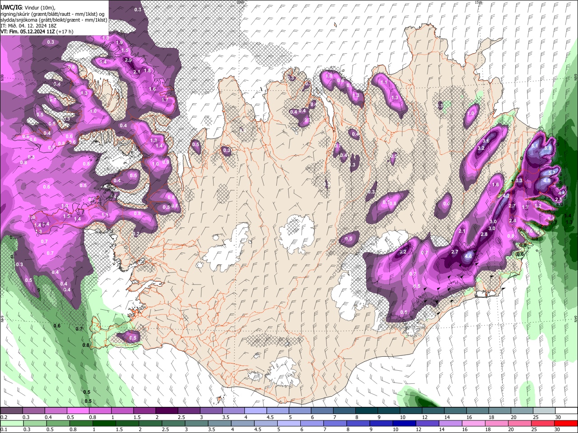Select the darkest purple 2 swatch in upper legend
Screen dimensions: 578x433
tap(166, 411)
